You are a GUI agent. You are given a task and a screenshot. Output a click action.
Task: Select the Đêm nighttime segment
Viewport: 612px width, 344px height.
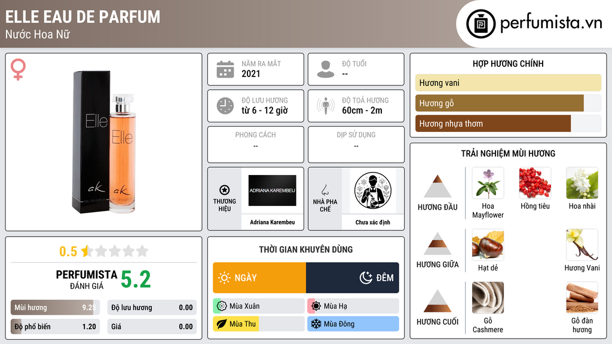(x=353, y=278)
